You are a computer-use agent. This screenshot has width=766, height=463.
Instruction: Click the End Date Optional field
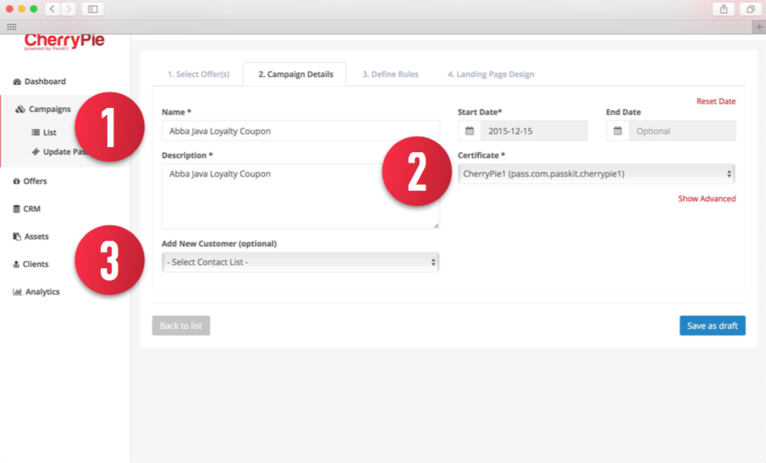tap(682, 131)
